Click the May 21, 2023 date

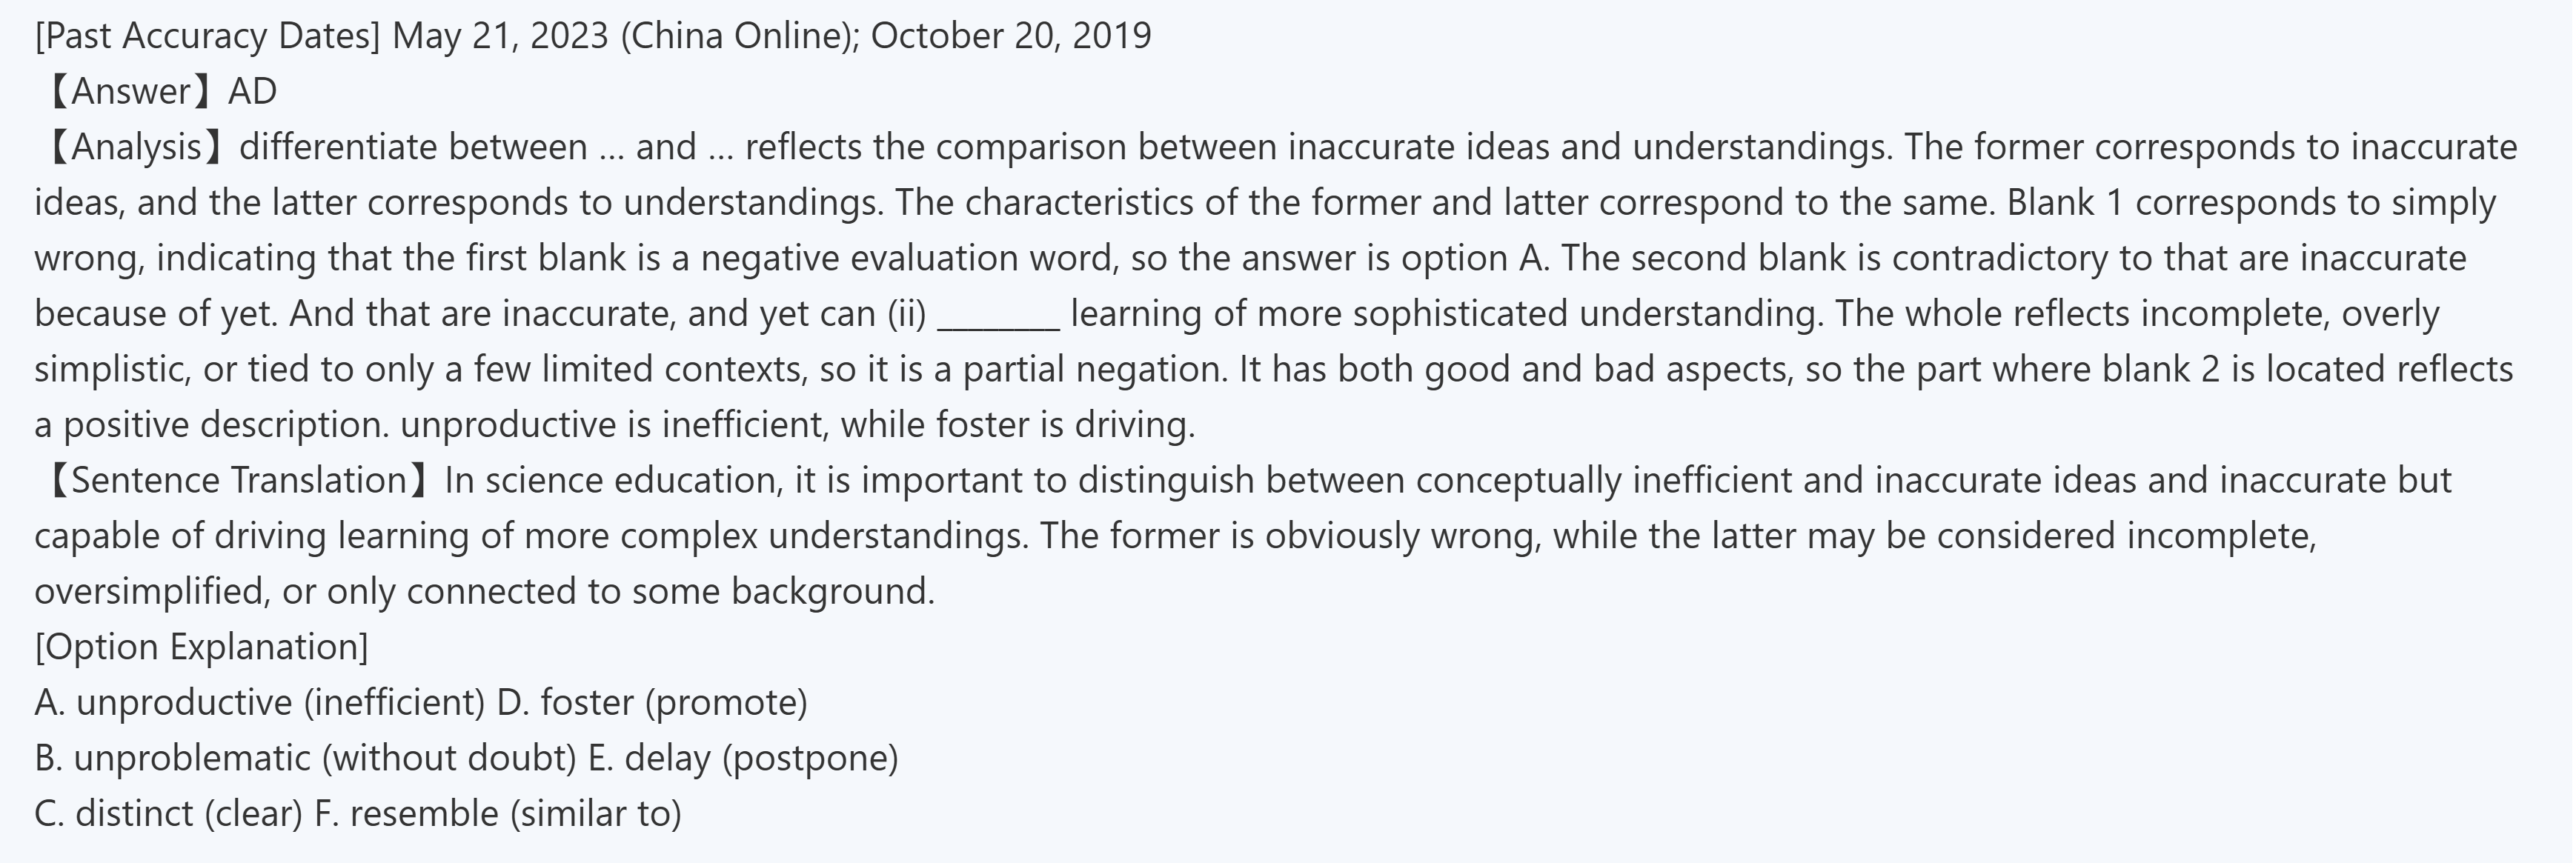(500, 36)
